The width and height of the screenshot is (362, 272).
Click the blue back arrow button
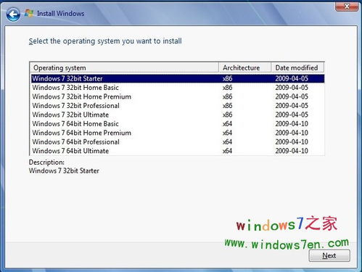coord(13,15)
